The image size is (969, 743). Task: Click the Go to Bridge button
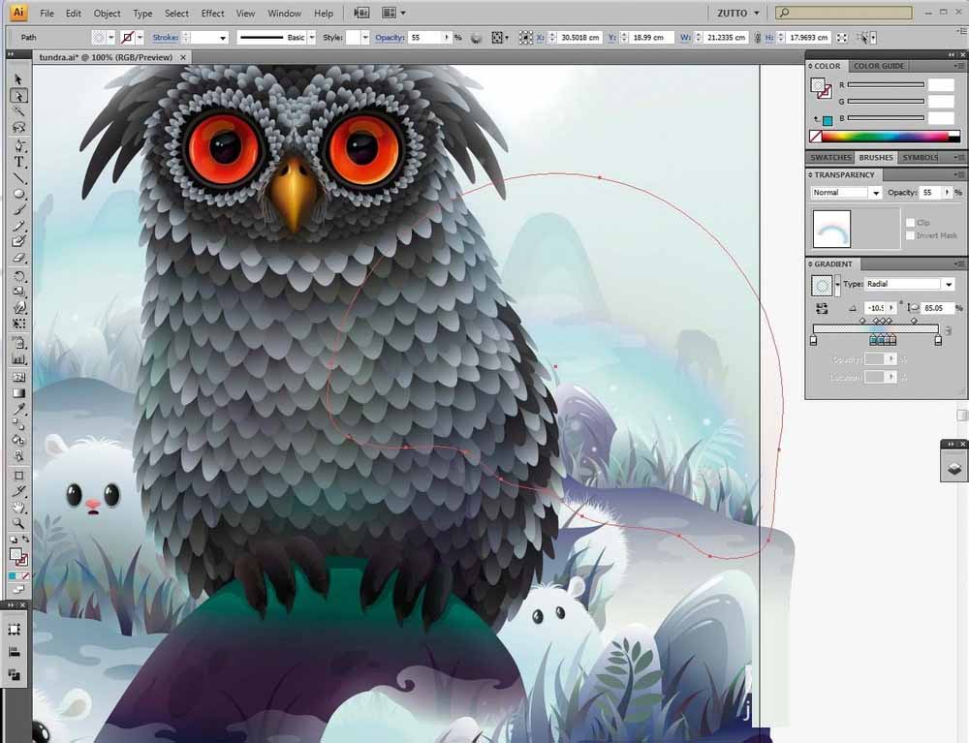[x=361, y=13]
